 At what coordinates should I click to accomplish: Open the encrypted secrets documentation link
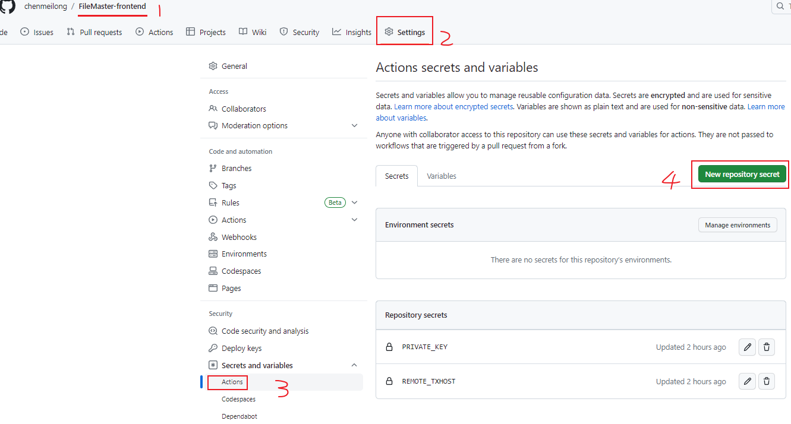pyautogui.click(x=453, y=106)
